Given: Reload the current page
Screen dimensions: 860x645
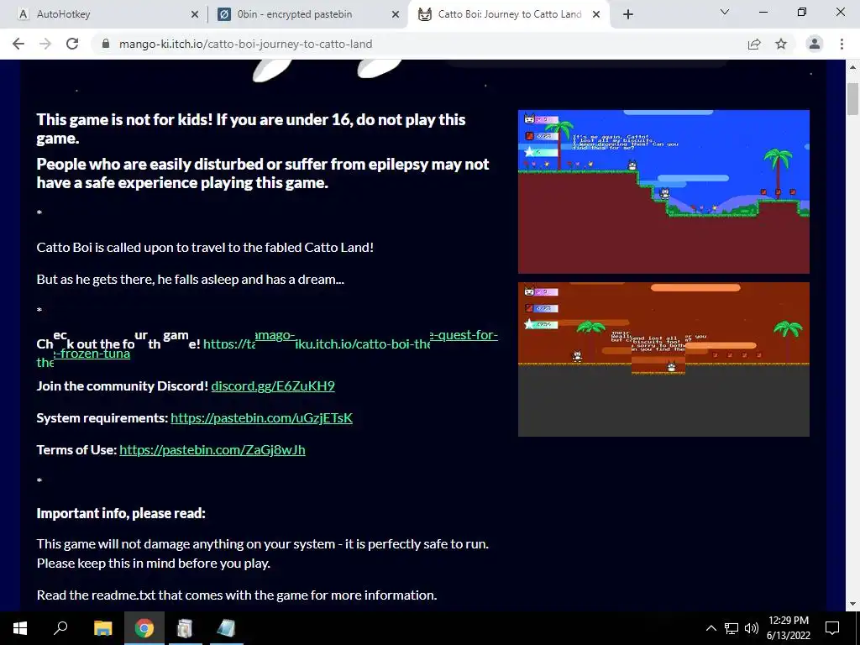Looking at the screenshot, I should (x=72, y=44).
